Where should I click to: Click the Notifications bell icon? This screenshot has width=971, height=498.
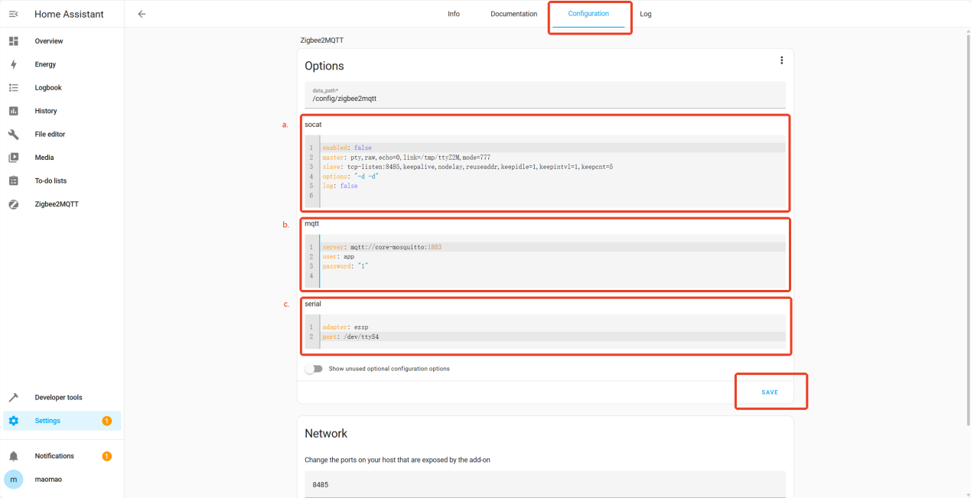point(13,456)
